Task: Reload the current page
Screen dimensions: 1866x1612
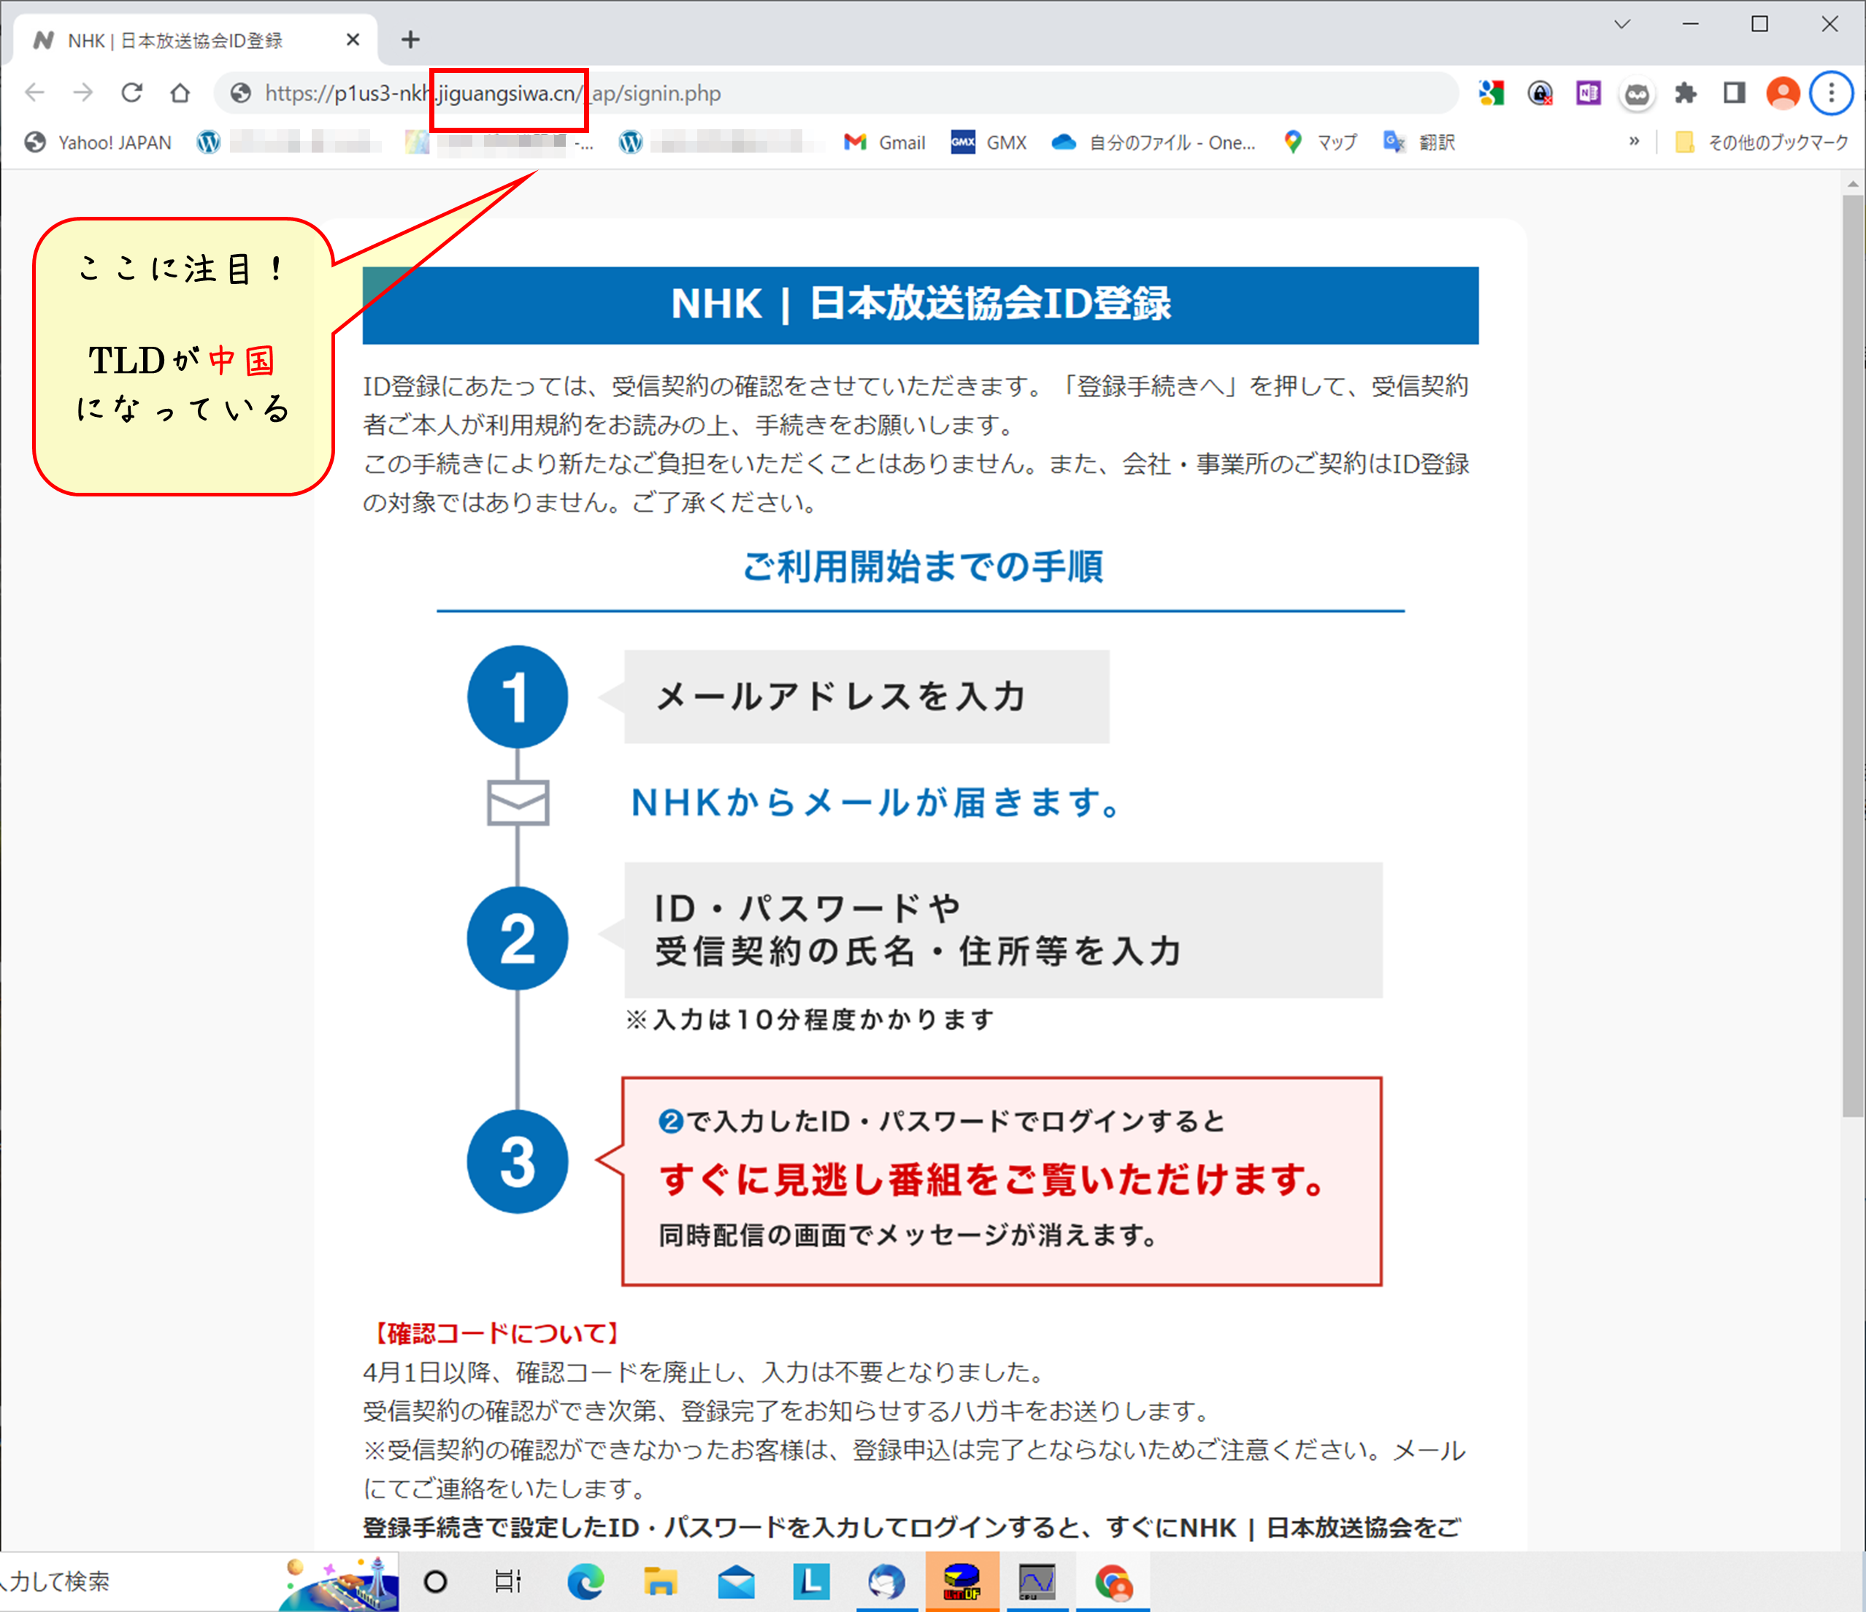Action: pyautogui.click(x=131, y=93)
